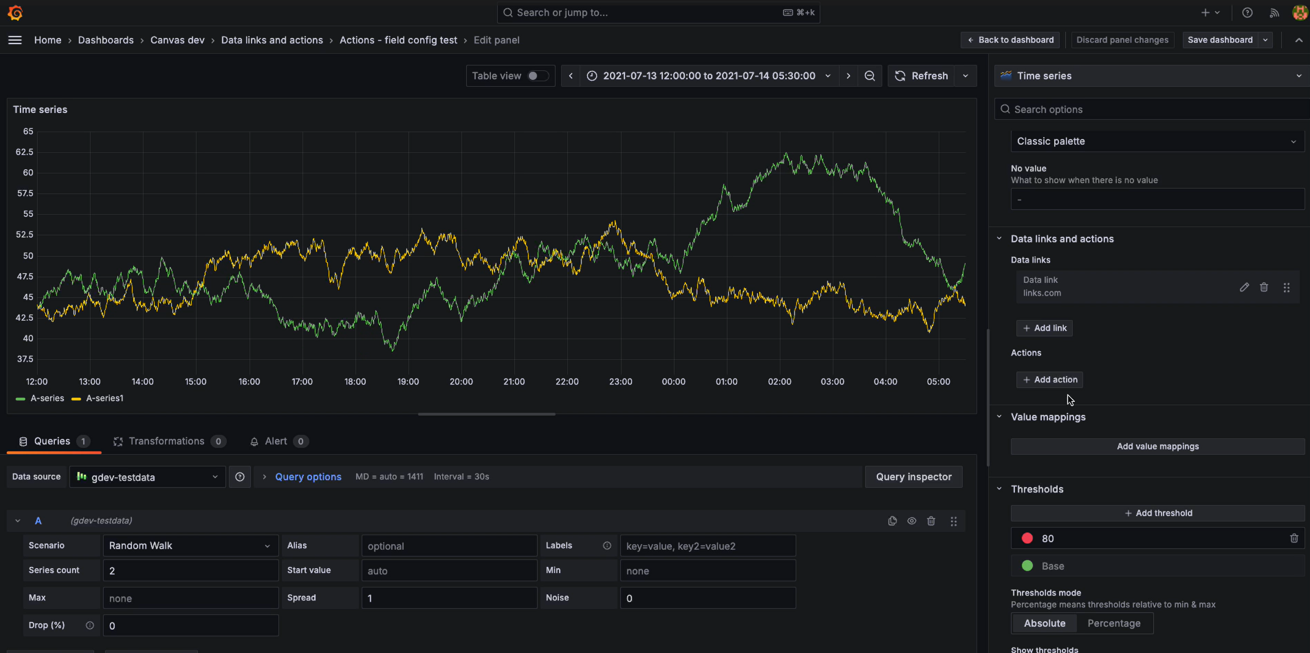Toggle the Table view switch
This screenshot has width=1310, height=653.
(x=537, y=76)
